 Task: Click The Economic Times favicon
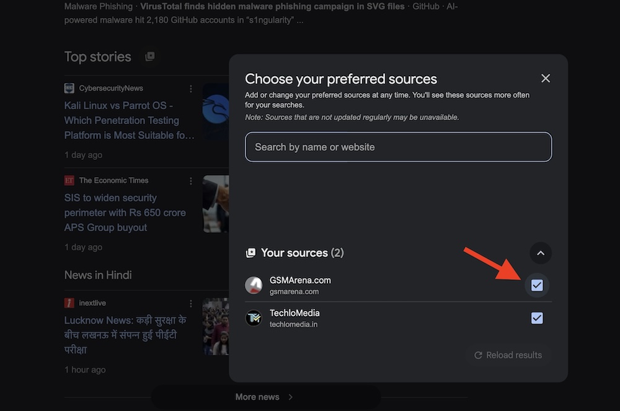coord(69,180)
